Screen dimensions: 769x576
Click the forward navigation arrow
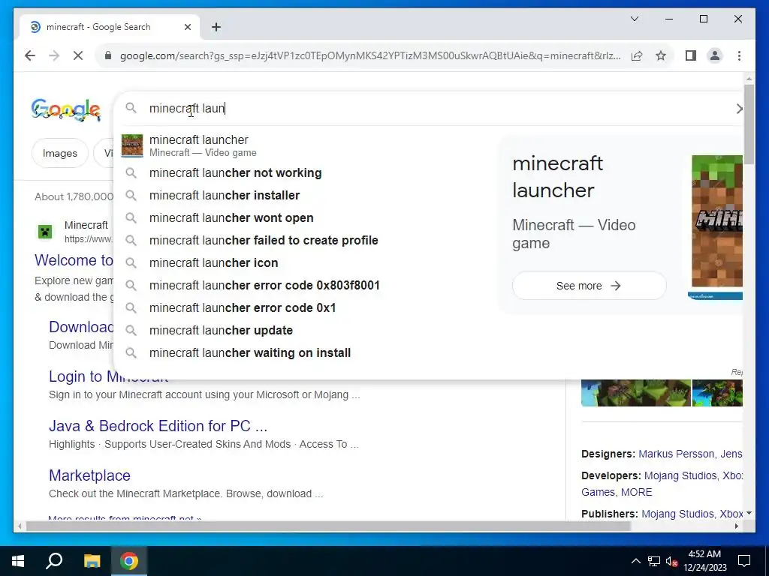pos(54,55)
